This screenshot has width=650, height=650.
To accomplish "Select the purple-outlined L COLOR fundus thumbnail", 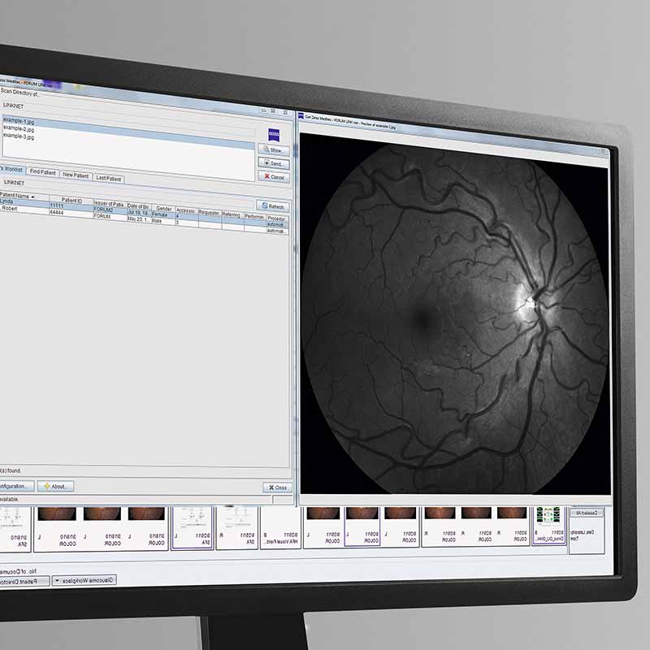I will click(x=362, y=526).
